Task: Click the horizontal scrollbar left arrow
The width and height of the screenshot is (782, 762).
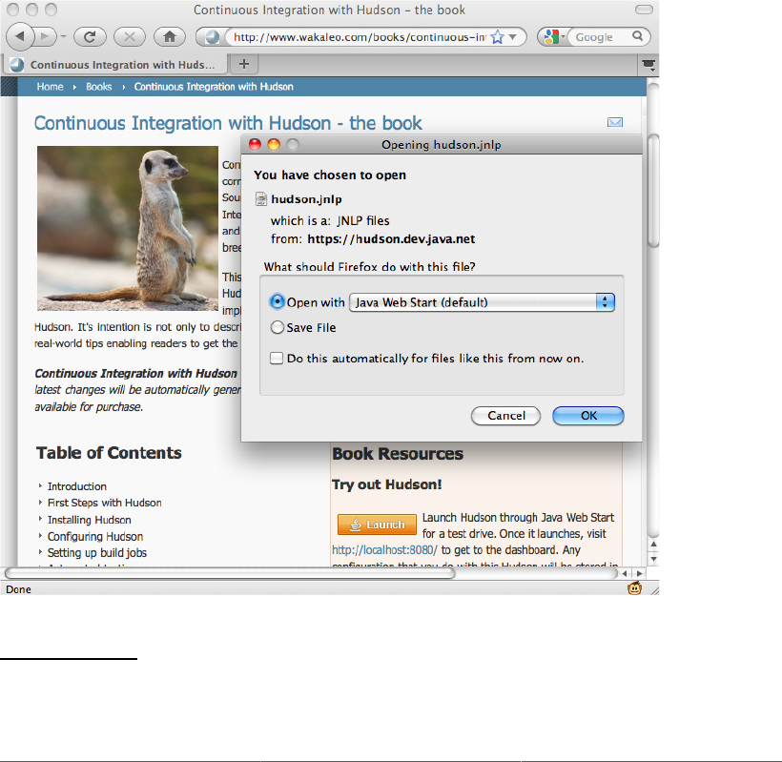Action: pyautogui.click(x=625, y=573)
